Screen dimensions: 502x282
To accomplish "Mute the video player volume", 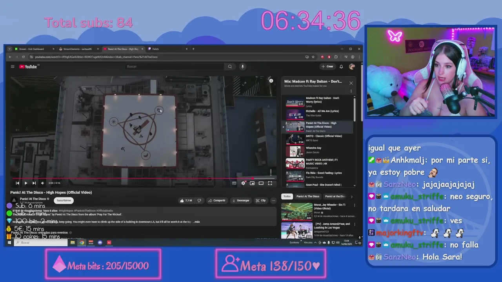I will [x=42, y=183].
